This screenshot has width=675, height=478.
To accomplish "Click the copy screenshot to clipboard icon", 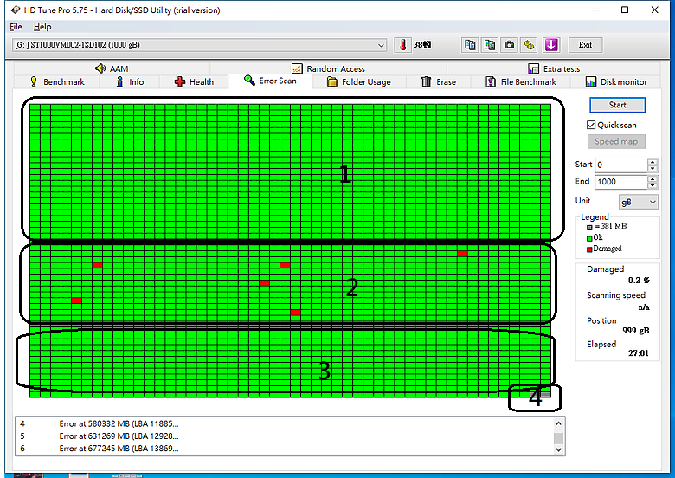I will pyautogui.click(x=490, y=45).
